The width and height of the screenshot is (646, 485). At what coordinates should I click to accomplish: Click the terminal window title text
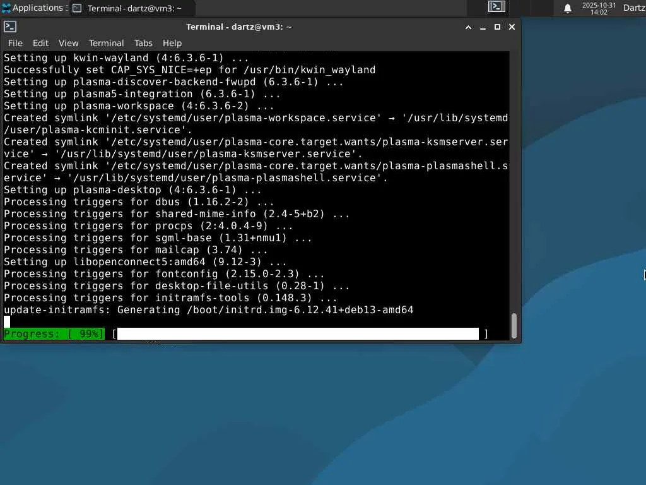238,27
